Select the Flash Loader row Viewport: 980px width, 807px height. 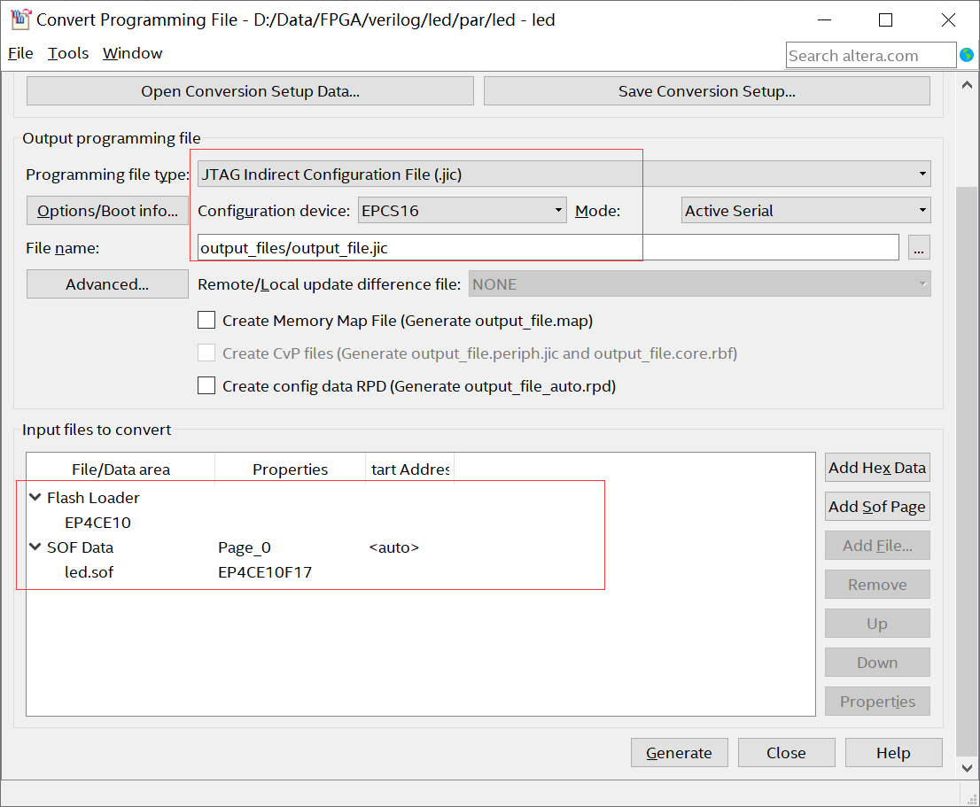point(93,498)
